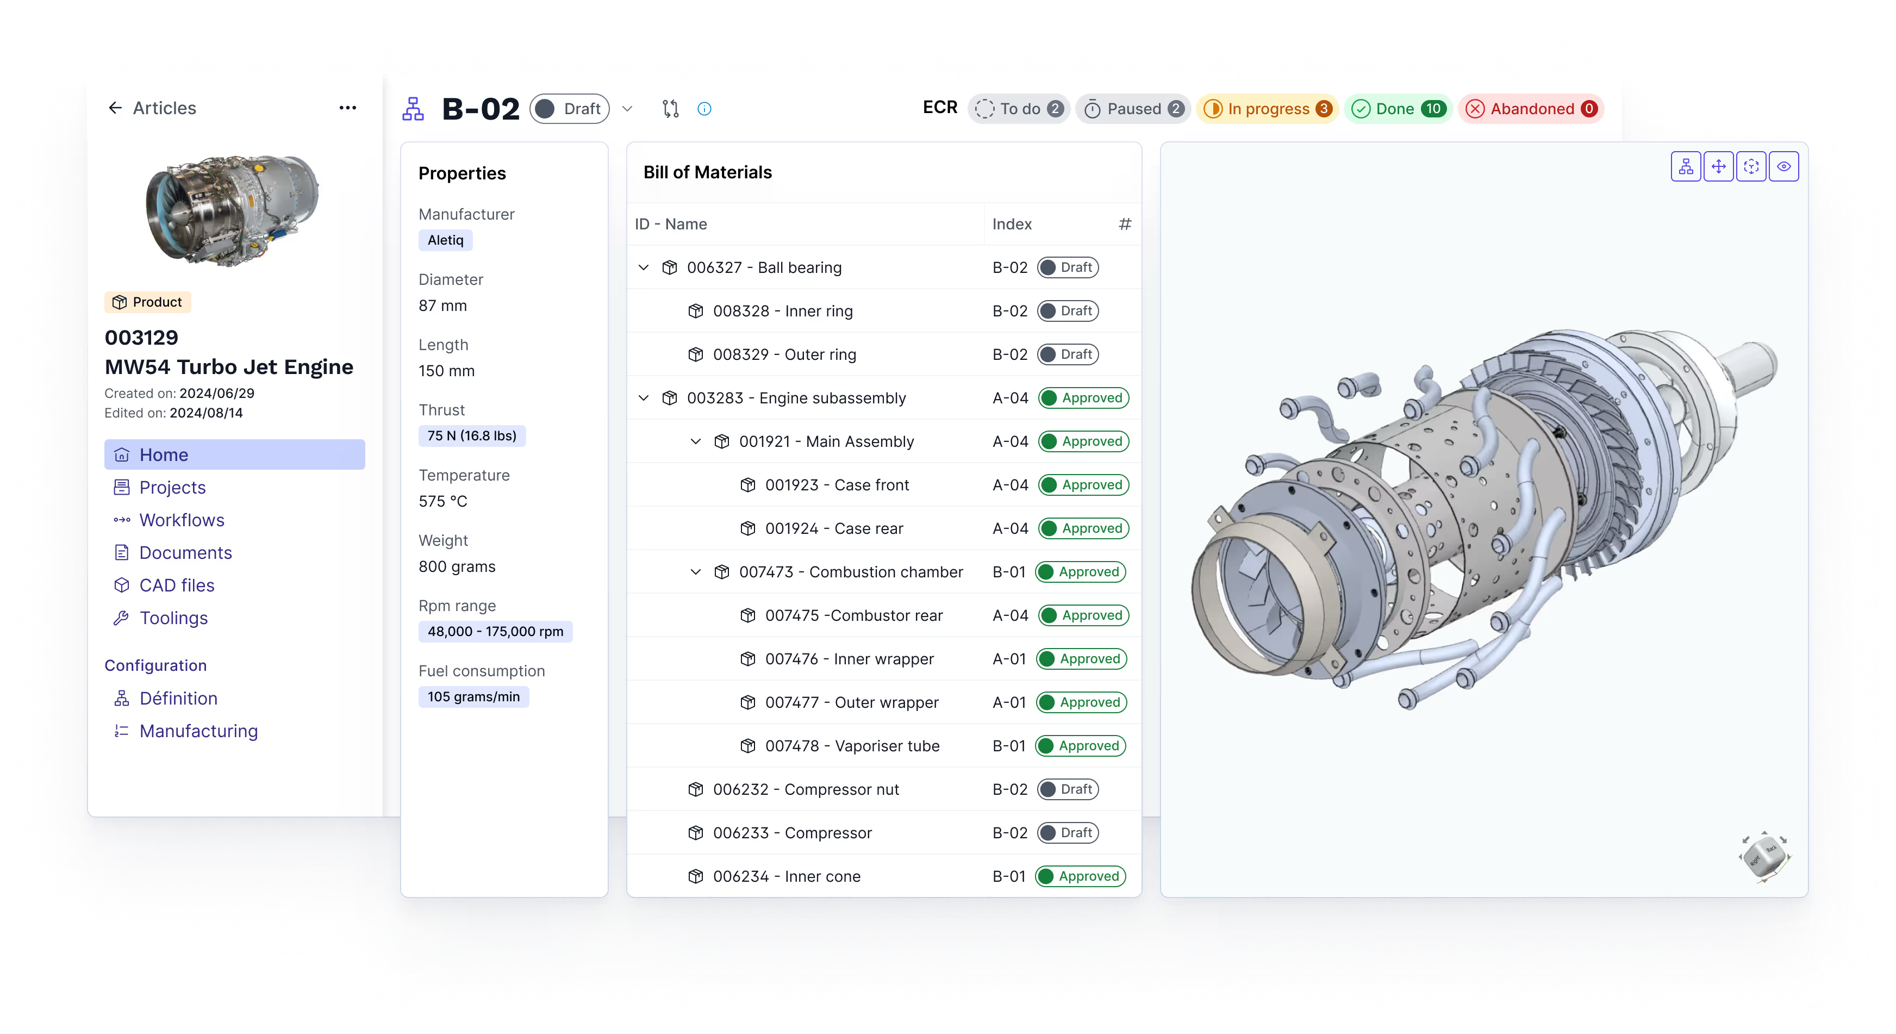Toggle the In progress ECR filter
This screenshot has width=1896, height=1034.
pos(1267,109)
